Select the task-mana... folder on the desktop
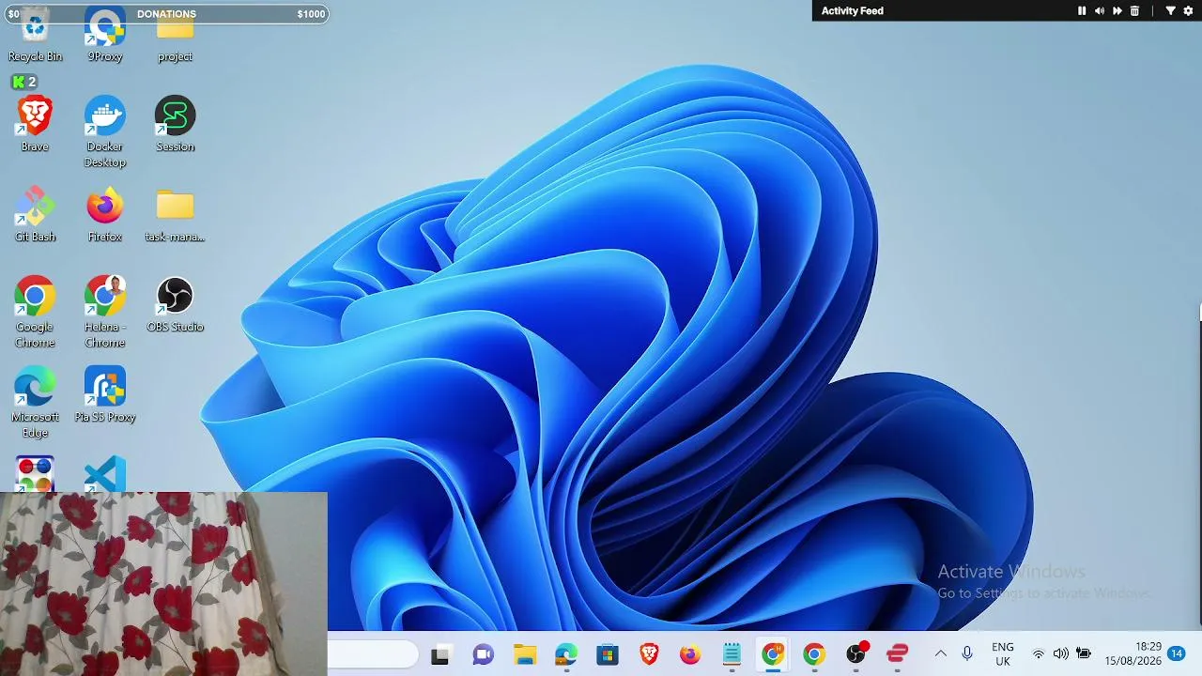The image size is (1202, 676). [x=176, y=214]
